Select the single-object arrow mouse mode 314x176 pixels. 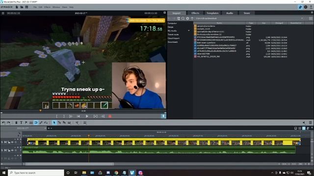point(54,123)
